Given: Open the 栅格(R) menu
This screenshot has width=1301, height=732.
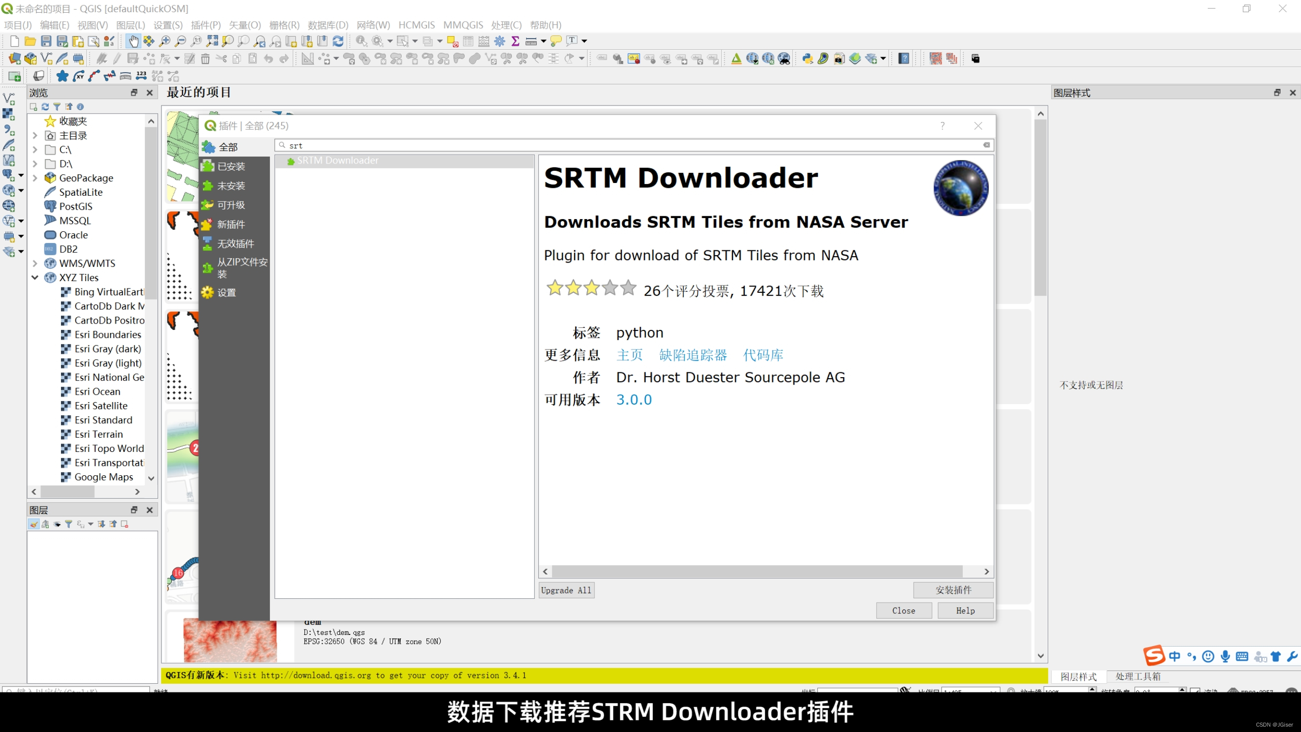Looking at the screenshot, I should coord(285,25).
